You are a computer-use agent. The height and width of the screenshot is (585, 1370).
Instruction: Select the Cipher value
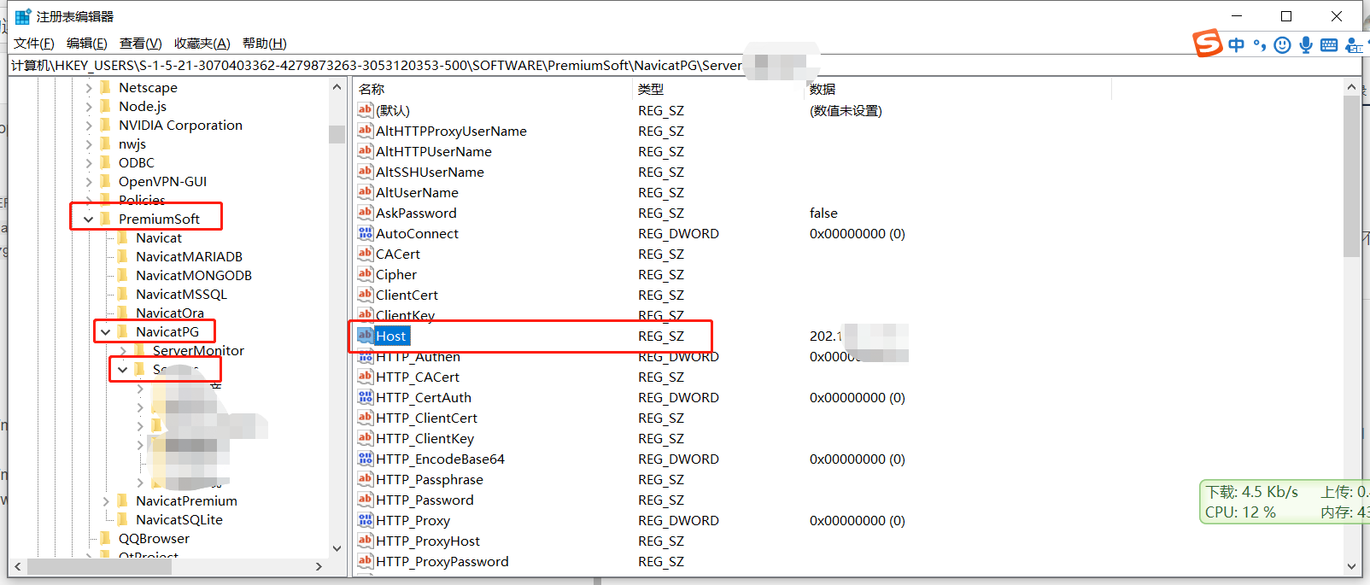click(x=396, y=274)
